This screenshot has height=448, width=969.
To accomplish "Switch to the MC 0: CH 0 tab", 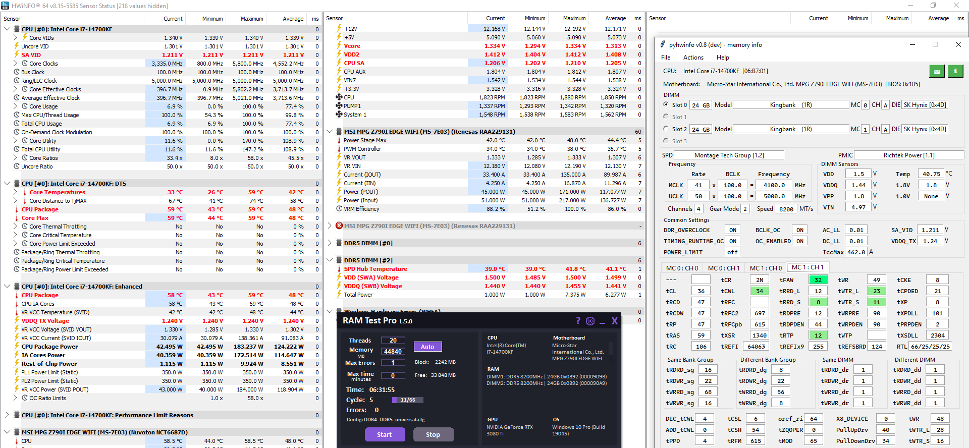I will click(x=682, y=268).
